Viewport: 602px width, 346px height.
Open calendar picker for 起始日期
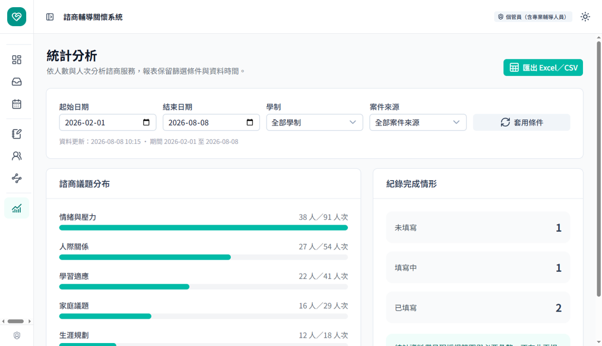click(x=146, y=122)
